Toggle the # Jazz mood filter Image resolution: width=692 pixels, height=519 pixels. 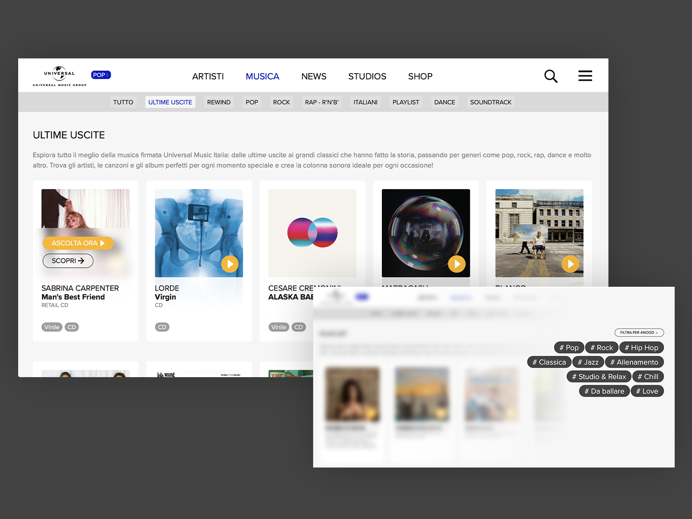tap(588, 362)
